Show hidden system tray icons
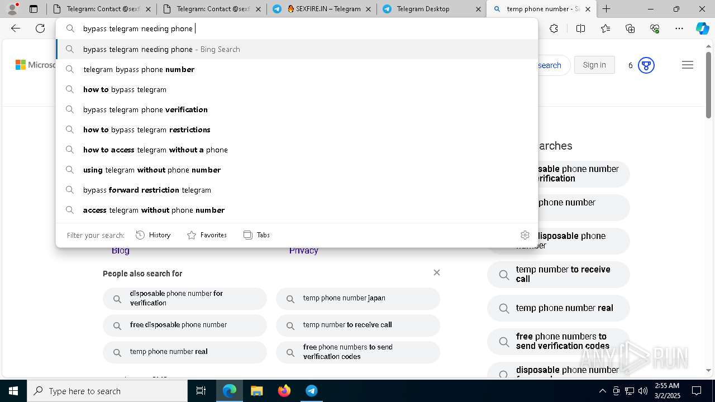This screenshot has height=402, width=715. [x=602, y=391]
